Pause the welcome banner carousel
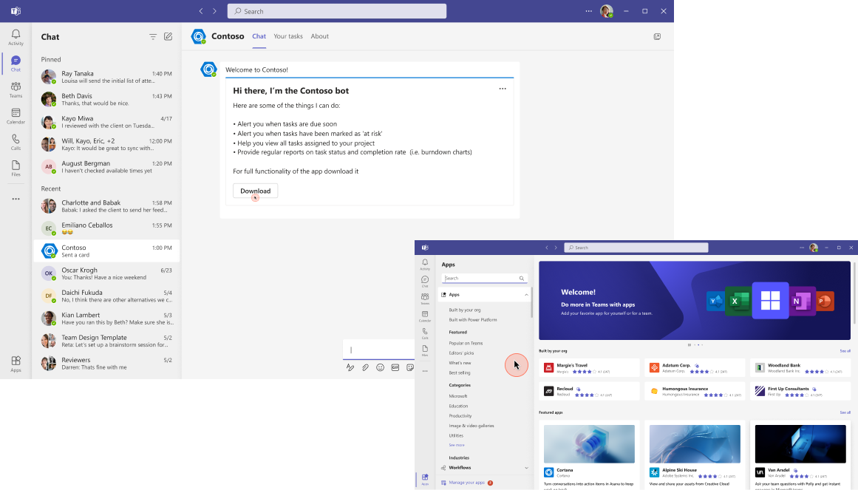The width and height of the screenshot is (858, 490). [x=689, y=345]
